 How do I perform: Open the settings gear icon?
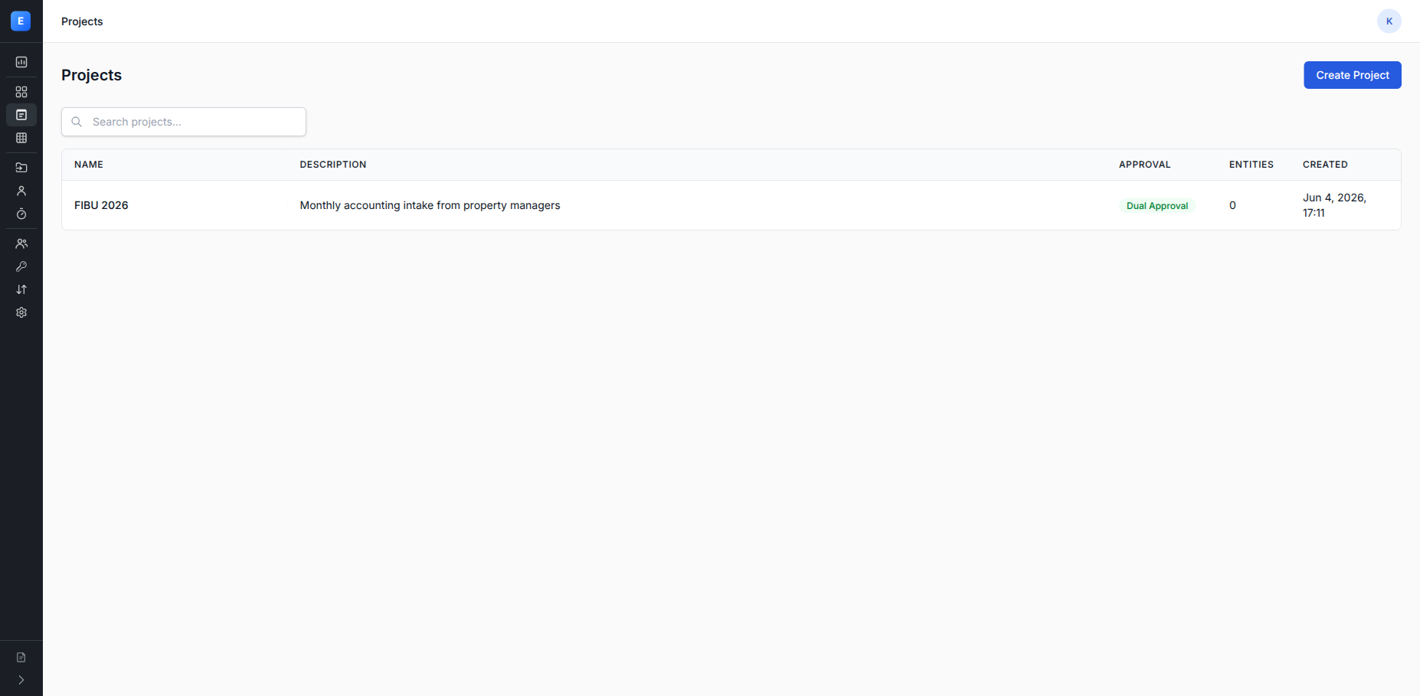pyautogui.click(x=21, y=312)
